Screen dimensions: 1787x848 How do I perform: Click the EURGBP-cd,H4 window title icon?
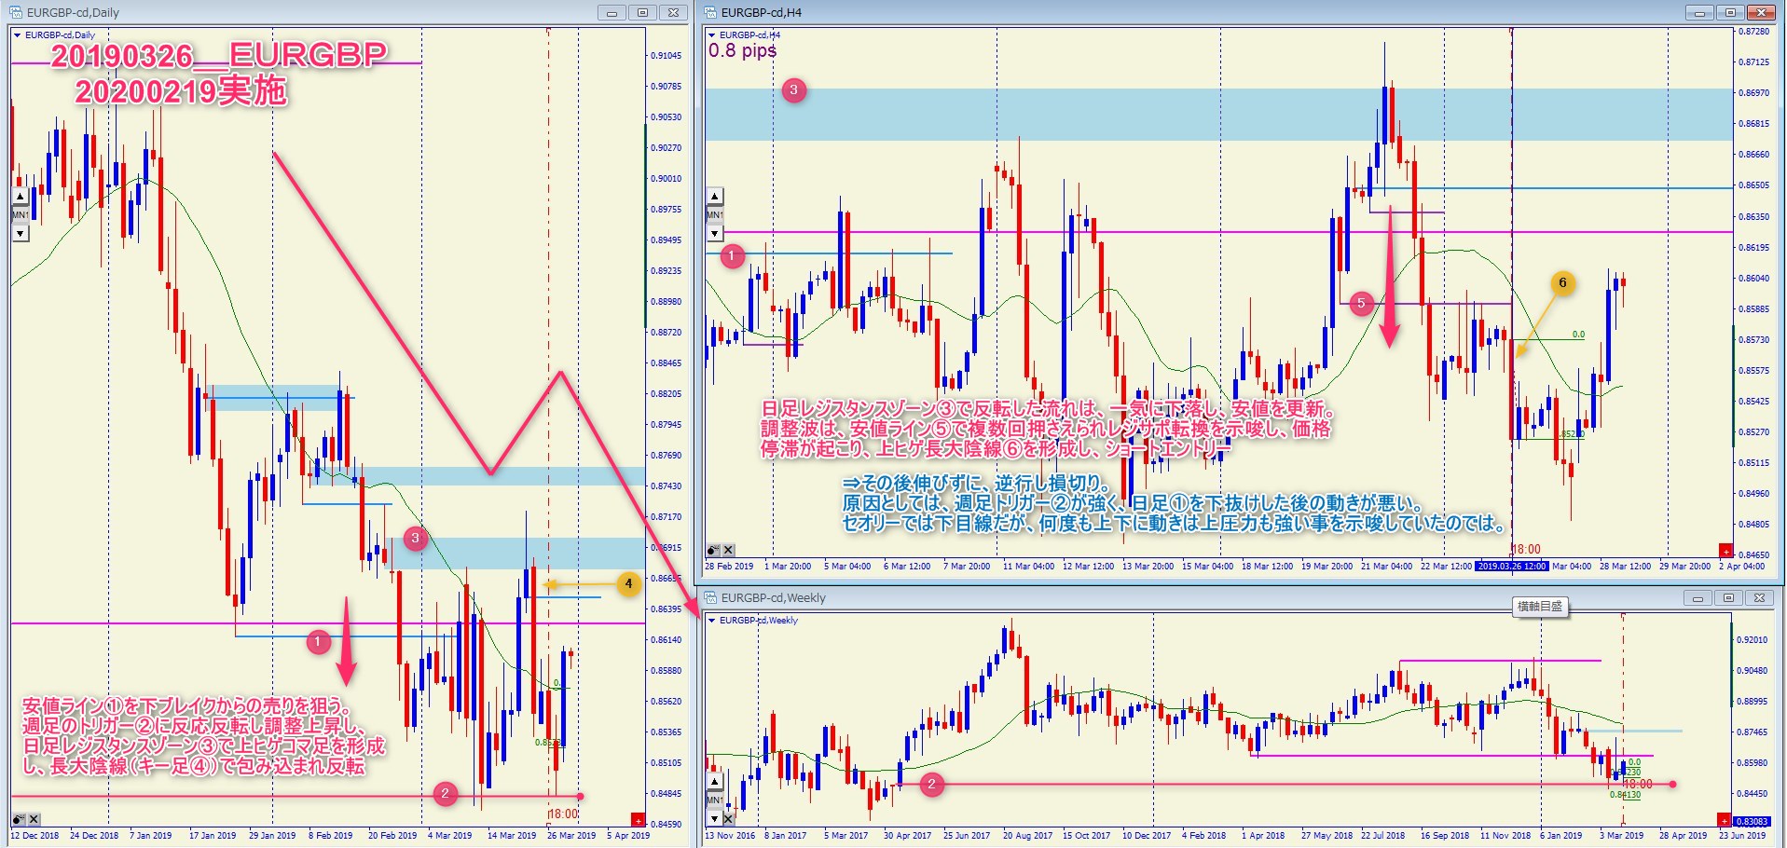click(x=710, y=13)
